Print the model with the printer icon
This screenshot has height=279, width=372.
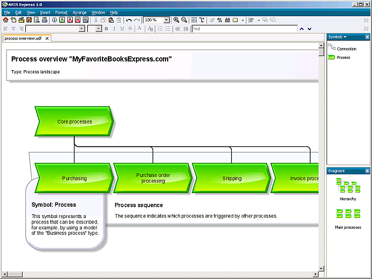click(44, 20)
